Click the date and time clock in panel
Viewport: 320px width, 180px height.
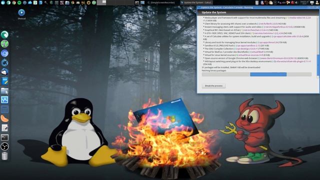pyautogui.click(x=304, y=2)
